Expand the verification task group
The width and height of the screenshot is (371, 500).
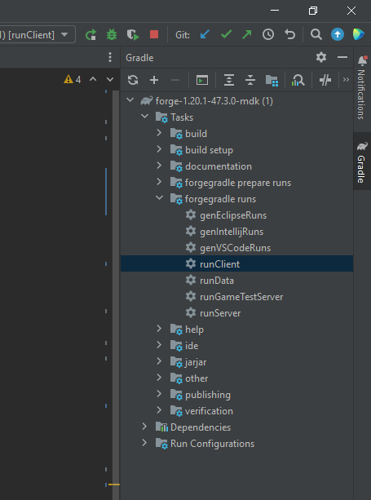(159, 410)
